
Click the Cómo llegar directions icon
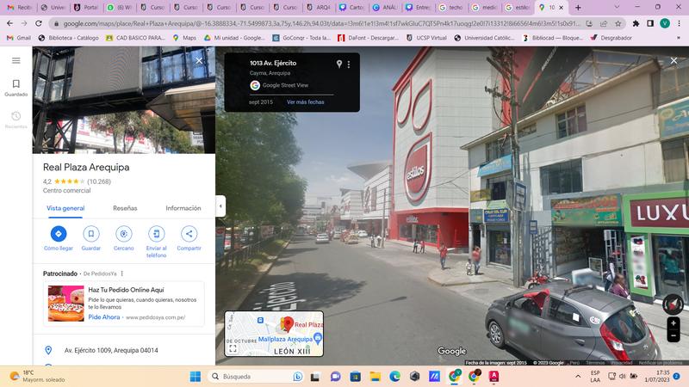click(x=59, y=234)
